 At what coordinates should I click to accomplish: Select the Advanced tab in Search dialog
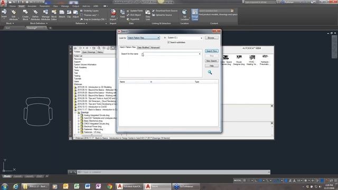coord(155,47)
